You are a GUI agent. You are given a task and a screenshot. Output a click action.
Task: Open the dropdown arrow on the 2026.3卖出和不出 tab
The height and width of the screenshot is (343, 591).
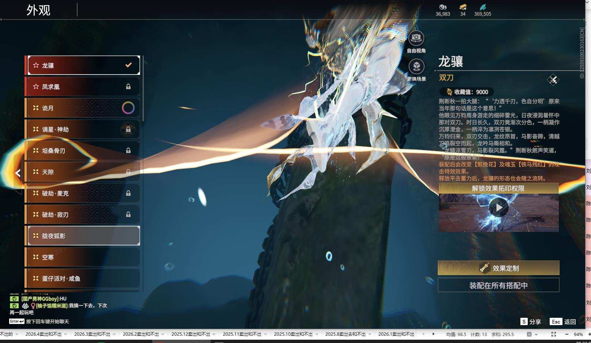[x=114, y=334]
